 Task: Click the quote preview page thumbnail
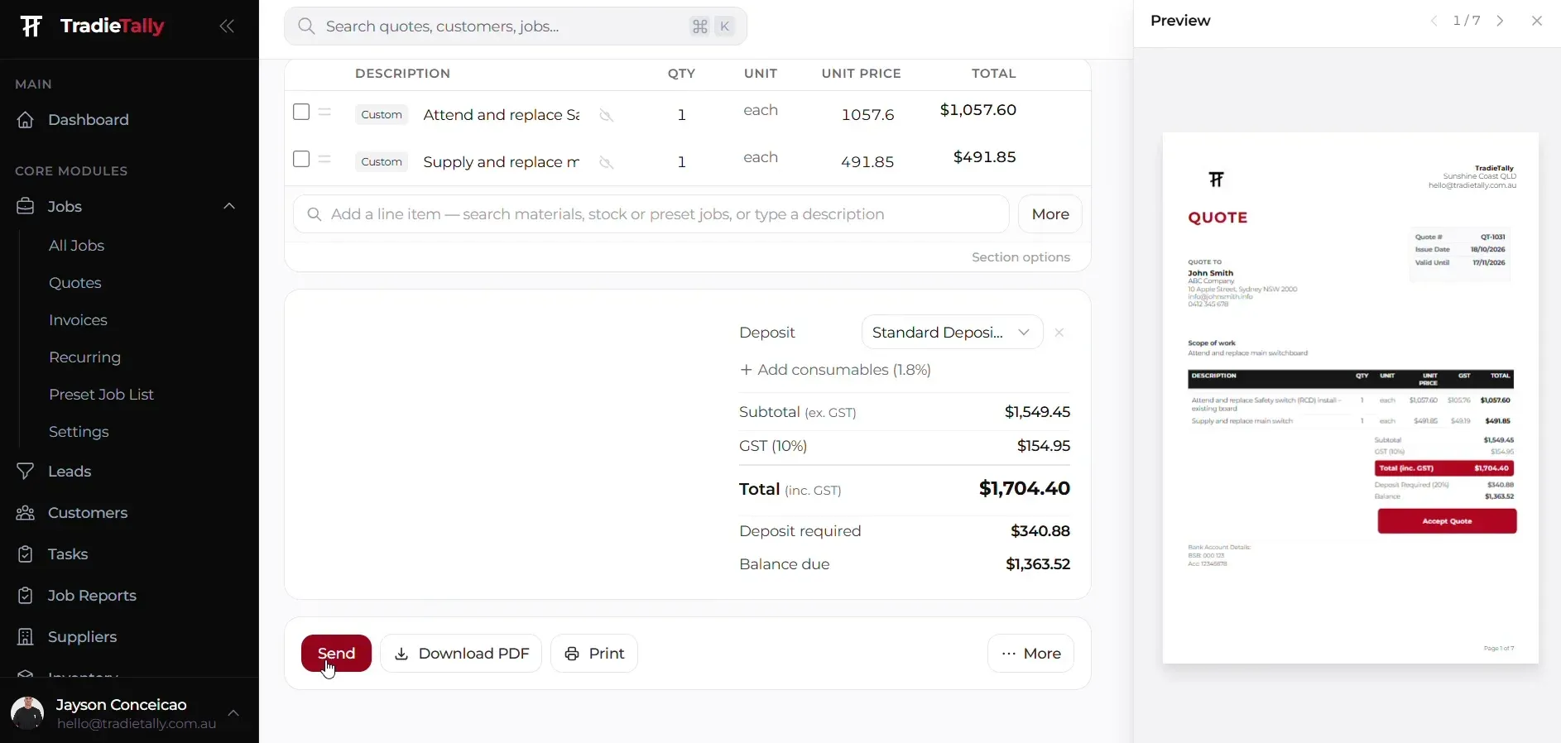coord(1351,398)
